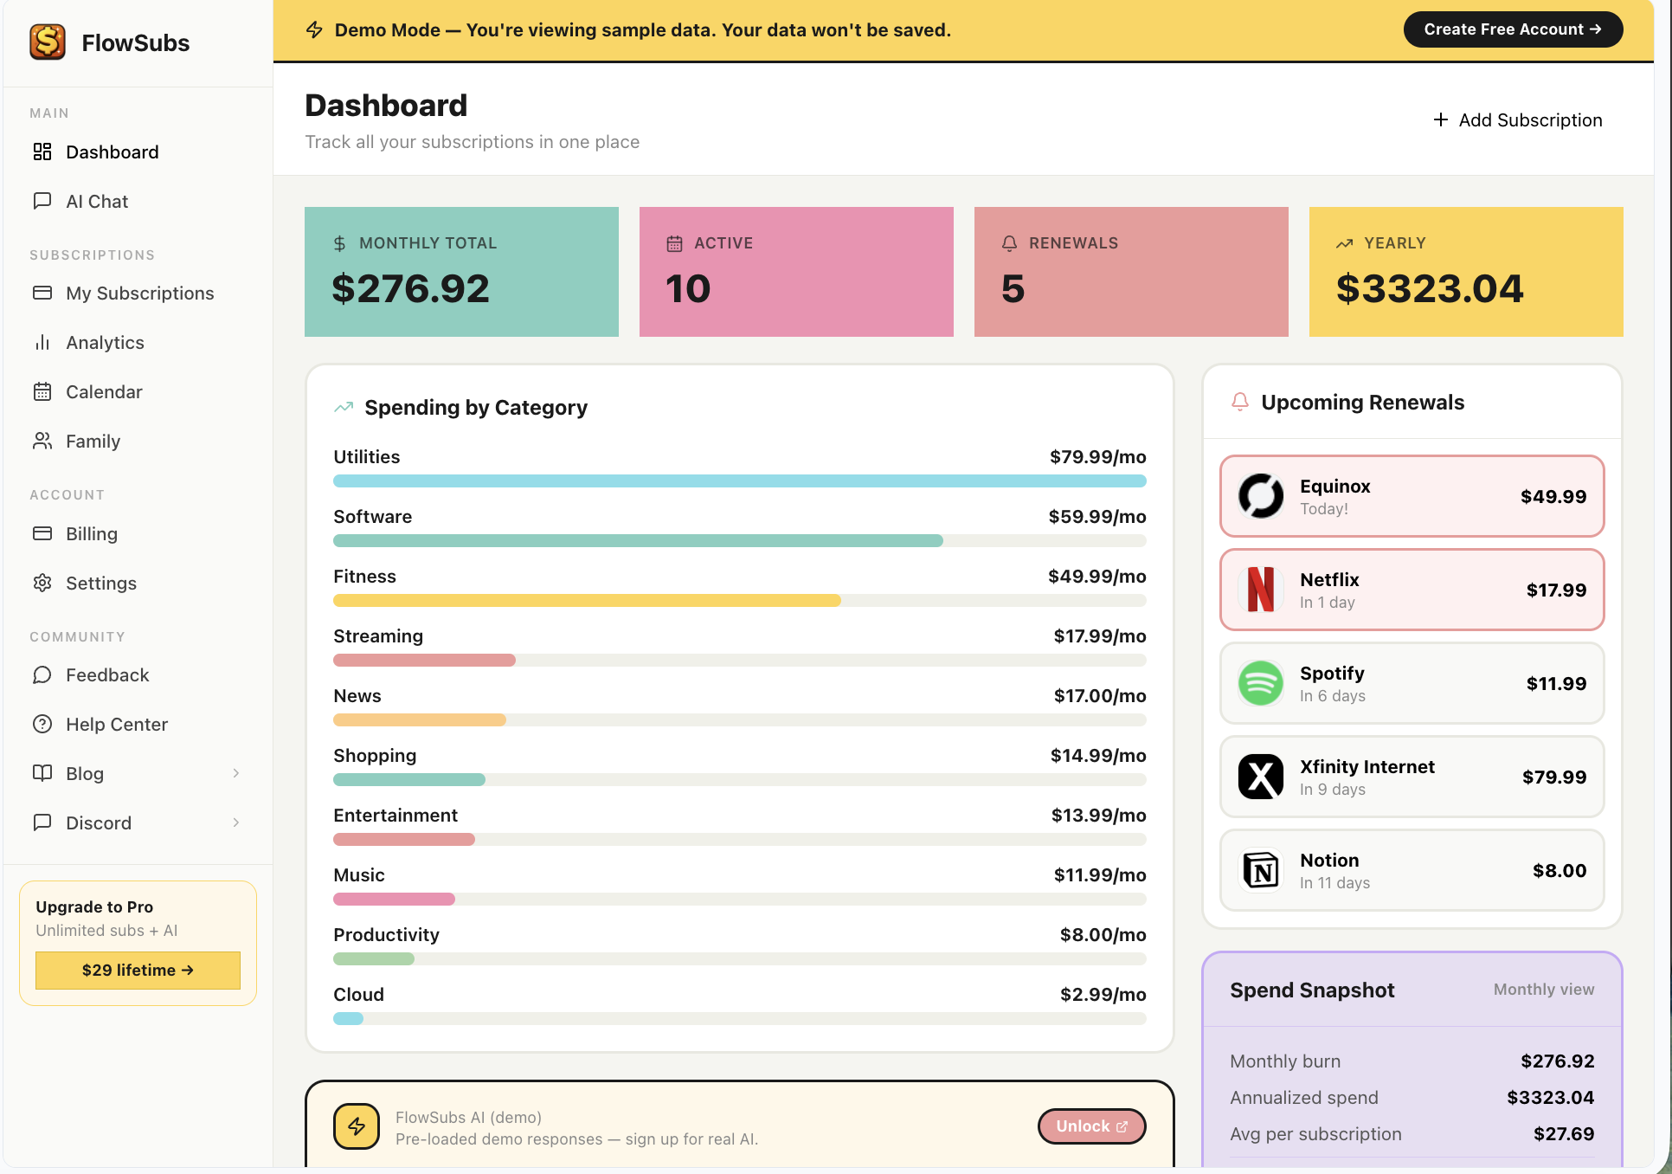Click the Netflix icon in Upcoming Renewals
The height and width of the screenshot is (1174, 1672).
click(x=1261, y=590)
